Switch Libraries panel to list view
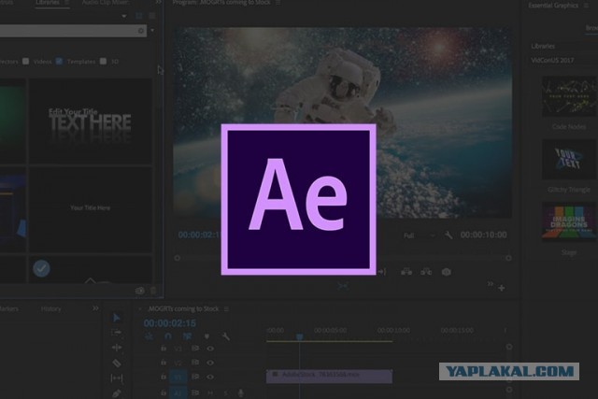The height and width of the screenshot is (399, 598). [152, 16]
